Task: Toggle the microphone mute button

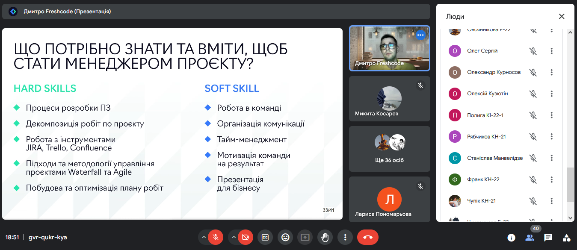Action: [x=216, y=237]
